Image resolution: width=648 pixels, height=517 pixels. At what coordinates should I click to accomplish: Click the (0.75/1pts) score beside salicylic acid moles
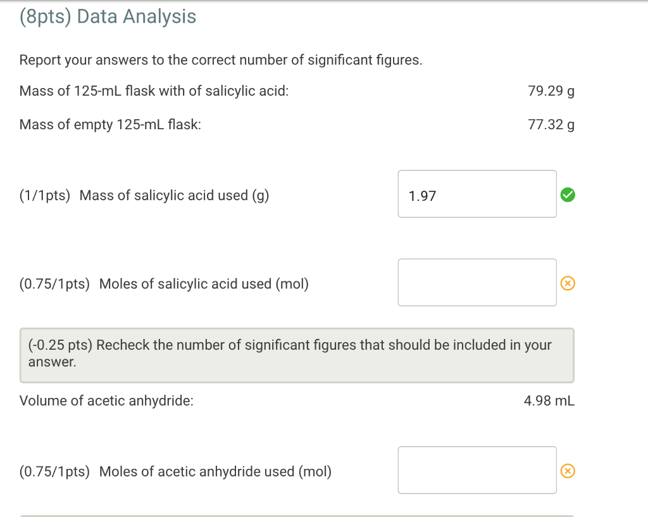tap(54, 284)
